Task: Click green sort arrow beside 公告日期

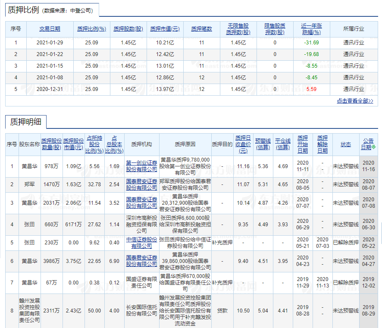Action: point(374,147)
